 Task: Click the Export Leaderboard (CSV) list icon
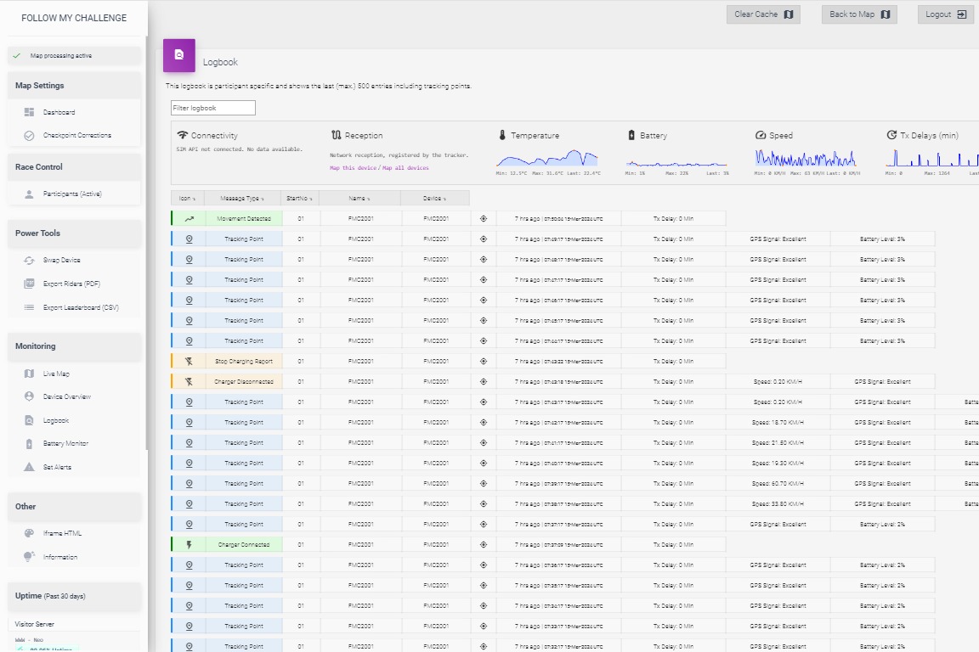pyautogui.click(x=29, y=307)
